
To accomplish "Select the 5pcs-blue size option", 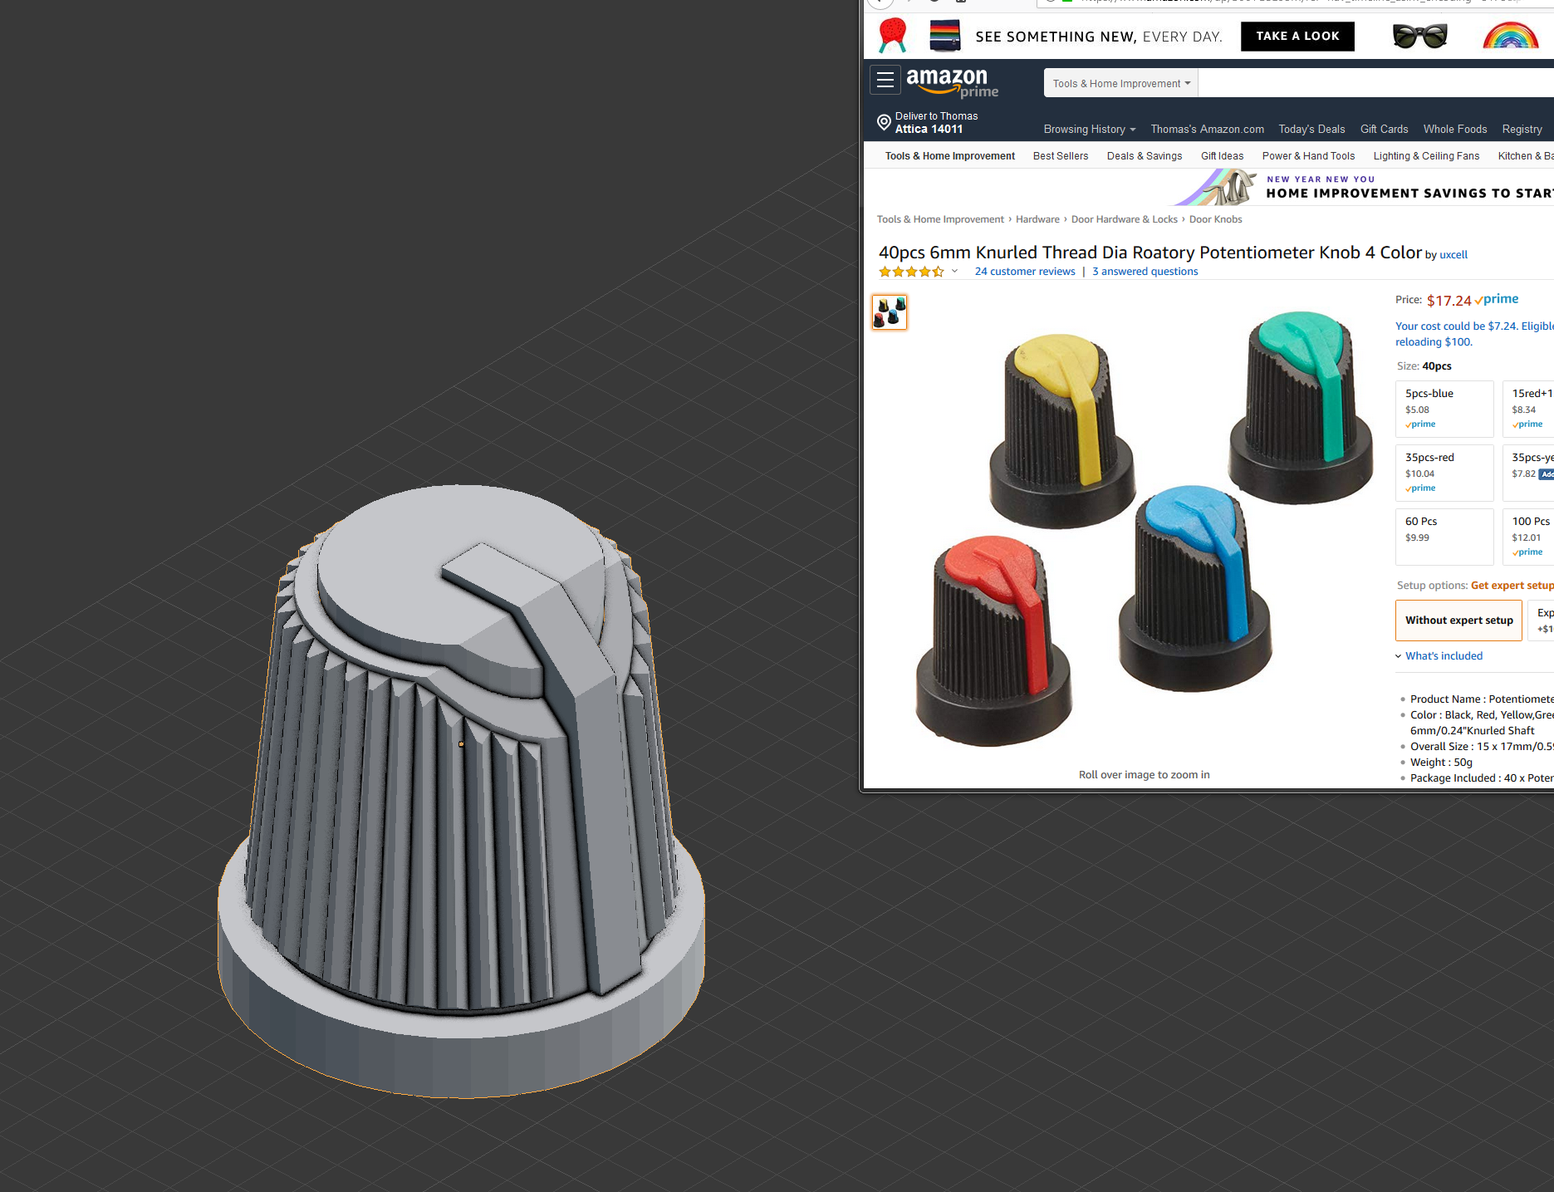I will [x=1444, y=409].
